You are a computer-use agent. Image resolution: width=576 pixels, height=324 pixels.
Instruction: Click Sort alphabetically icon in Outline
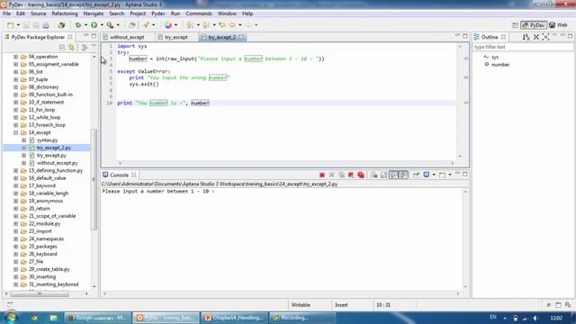tap(526, 37)
